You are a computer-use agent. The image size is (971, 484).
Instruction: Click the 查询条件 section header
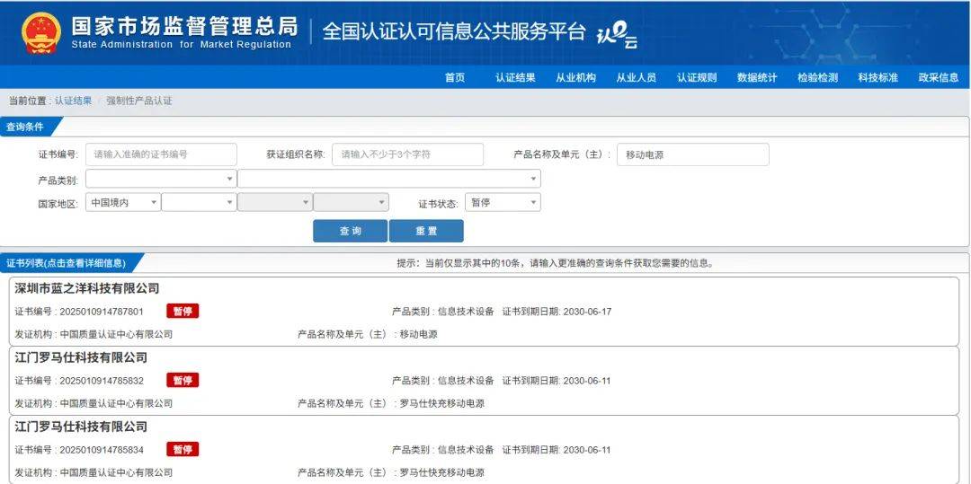point(30,127)
